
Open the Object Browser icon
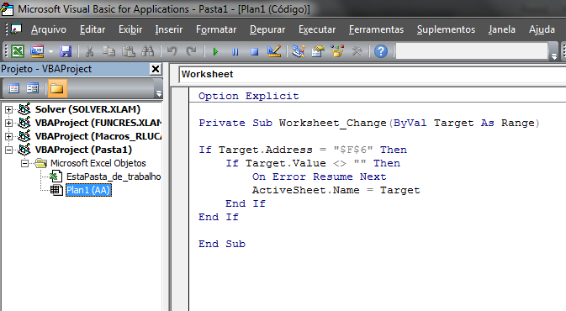337,51
